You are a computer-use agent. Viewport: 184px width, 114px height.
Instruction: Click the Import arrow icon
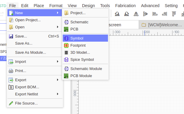point(11,62)
